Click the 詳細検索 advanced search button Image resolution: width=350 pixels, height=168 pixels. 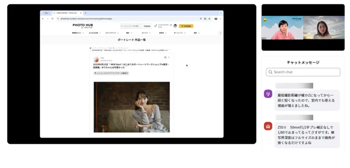point(147,26)
